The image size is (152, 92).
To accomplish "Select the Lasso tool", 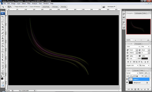I will point(3,22).
